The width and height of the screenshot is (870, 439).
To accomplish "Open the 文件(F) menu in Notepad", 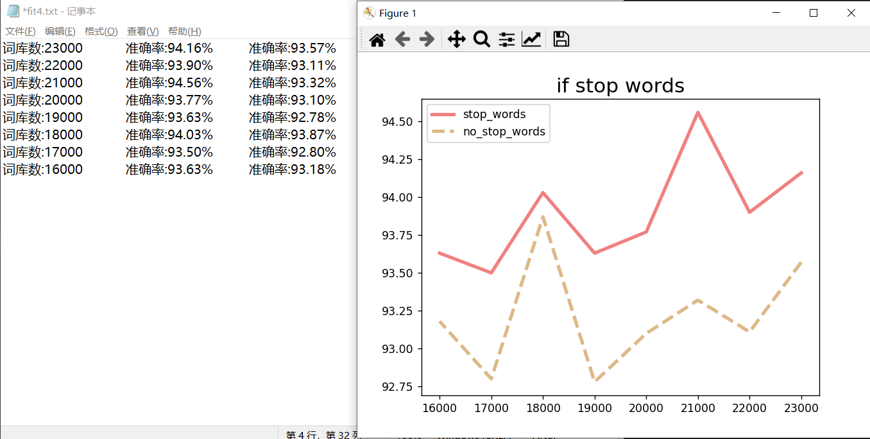I will point(21,31).
